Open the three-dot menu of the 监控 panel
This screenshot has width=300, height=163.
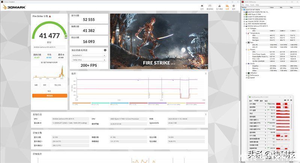coord(206,73)
